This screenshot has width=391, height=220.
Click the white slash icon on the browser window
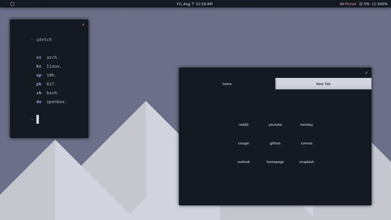[x=366, y=73]
